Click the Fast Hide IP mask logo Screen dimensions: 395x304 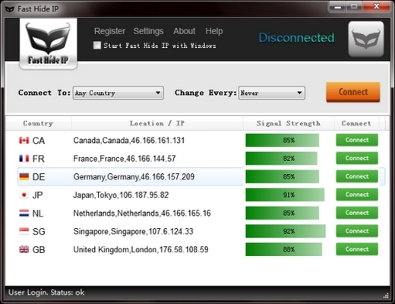click(48, 43)
